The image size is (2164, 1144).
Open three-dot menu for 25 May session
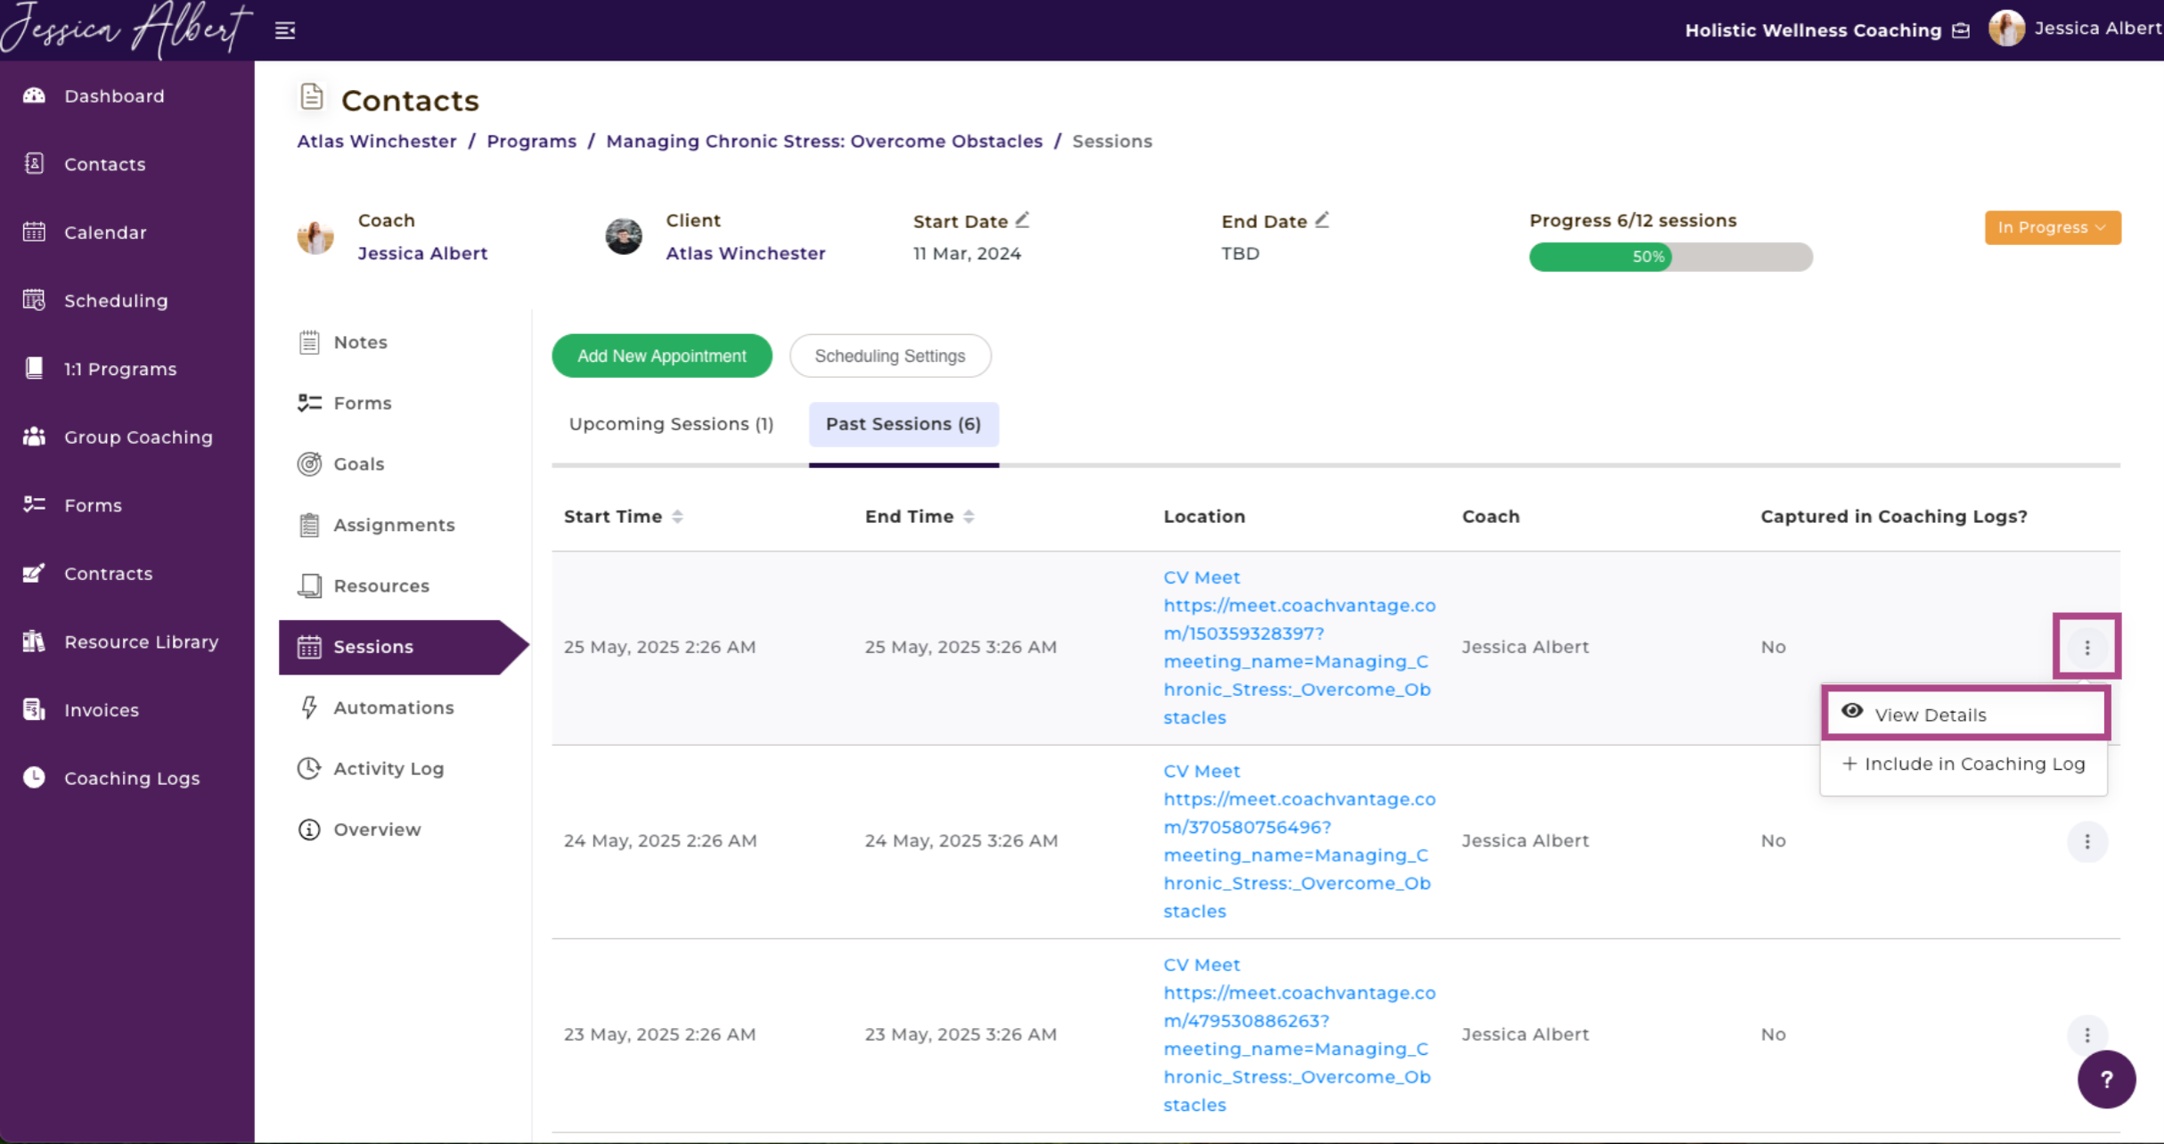[2086, 647]
